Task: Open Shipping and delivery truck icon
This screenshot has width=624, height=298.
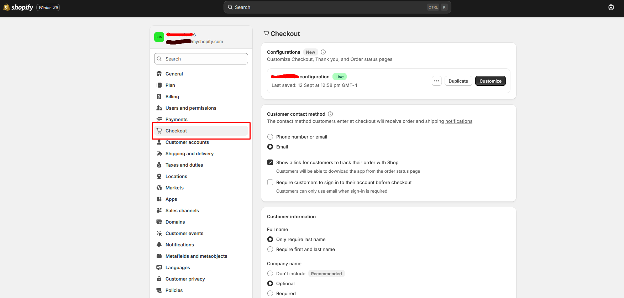Action: pyautogui.click(x=159, y=153)
